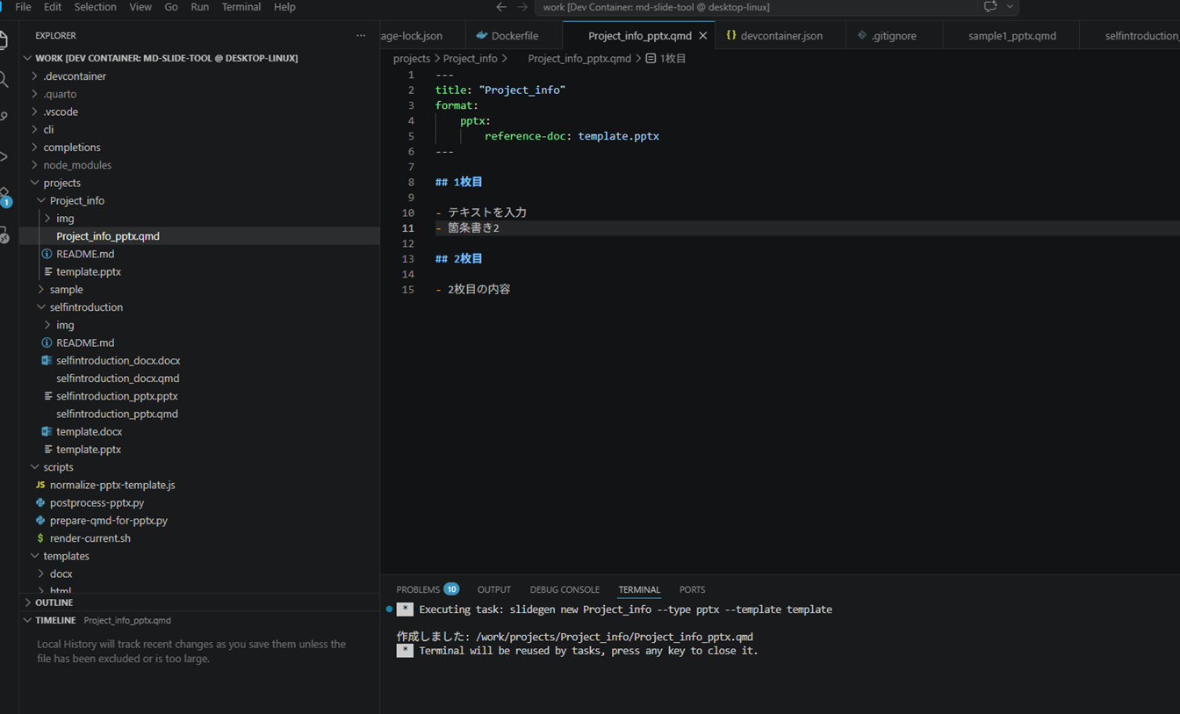The width and height of the screenshot is (1180, 714).
Task: Click the line reading reference-doc: template.pptx
Action: pyautogui.click(x=572, y=136)
